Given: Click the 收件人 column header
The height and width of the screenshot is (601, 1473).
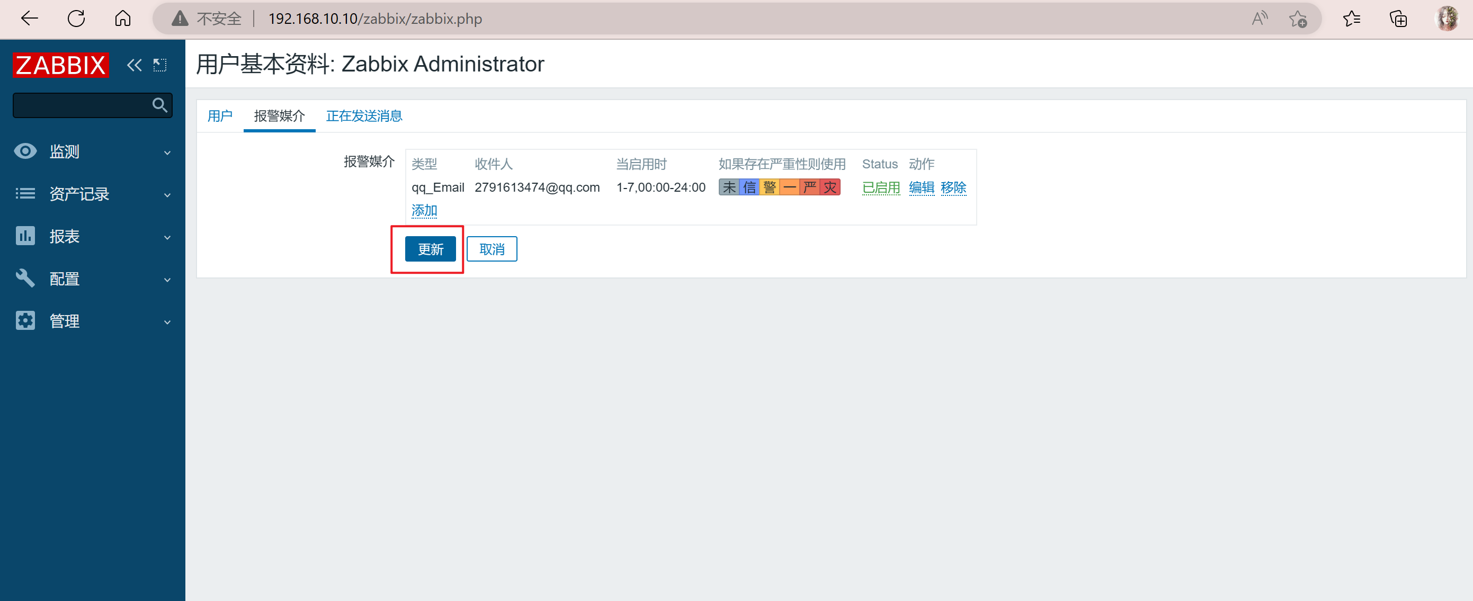Looking at the screenshot, I should point(494,164).
